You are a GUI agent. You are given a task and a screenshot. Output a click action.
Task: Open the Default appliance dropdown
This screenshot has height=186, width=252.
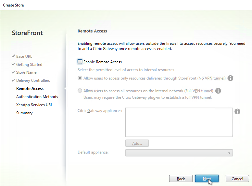pyautogui.click(x=179, y=153)
